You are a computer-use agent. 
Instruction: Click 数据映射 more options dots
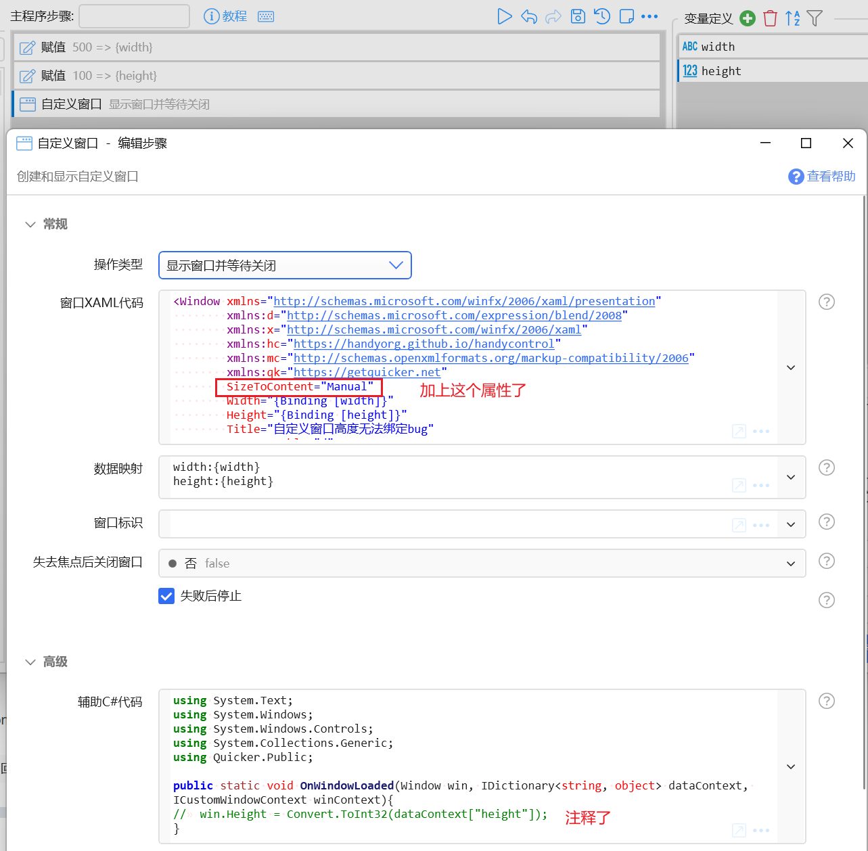761,486
